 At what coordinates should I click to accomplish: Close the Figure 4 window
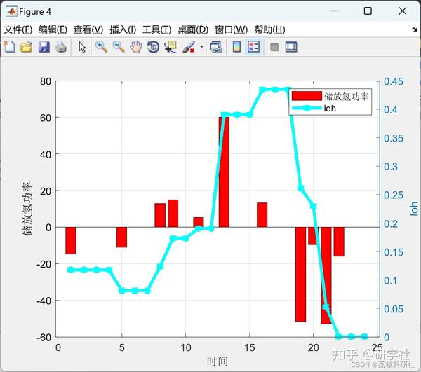point(402,11)
